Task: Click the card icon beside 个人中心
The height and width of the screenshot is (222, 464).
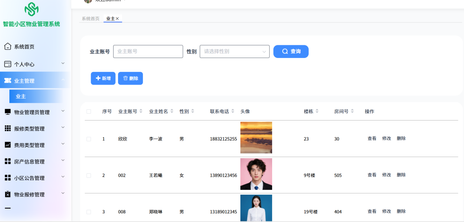Action: pos(8,64)
